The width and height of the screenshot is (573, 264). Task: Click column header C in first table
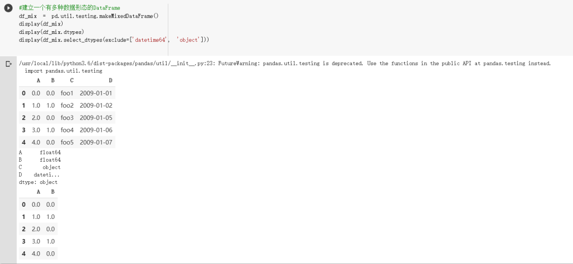(72, 81)
